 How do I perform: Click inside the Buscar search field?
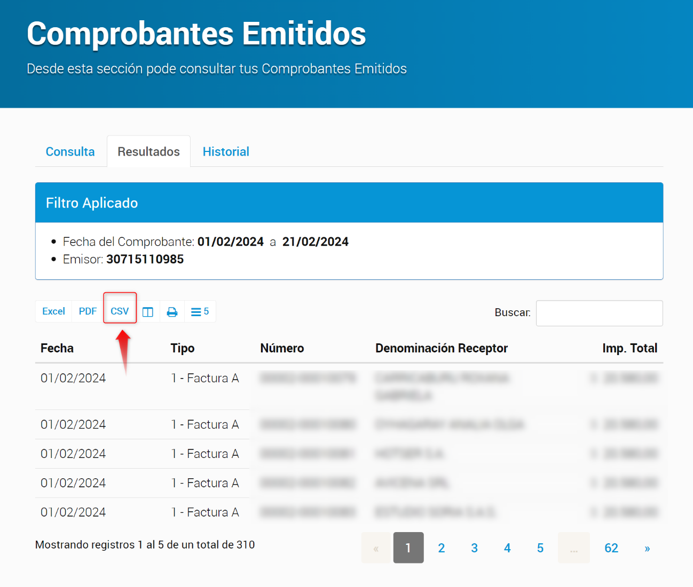tap(599, 313)
